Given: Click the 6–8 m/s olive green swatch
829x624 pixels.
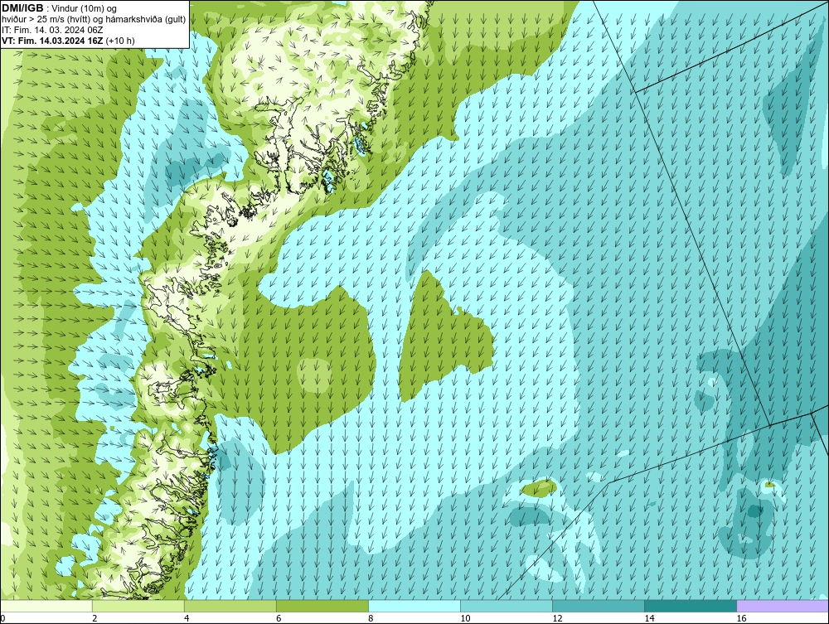Looking at the screenshot, I should pyautogui.click(x=322, y=606).
